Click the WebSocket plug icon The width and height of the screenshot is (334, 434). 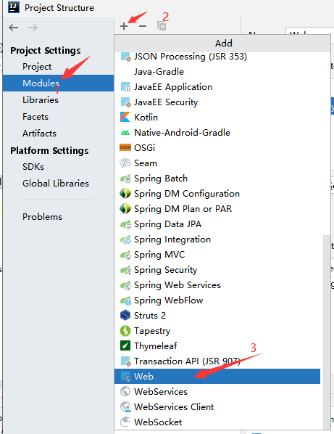[125, 422]
